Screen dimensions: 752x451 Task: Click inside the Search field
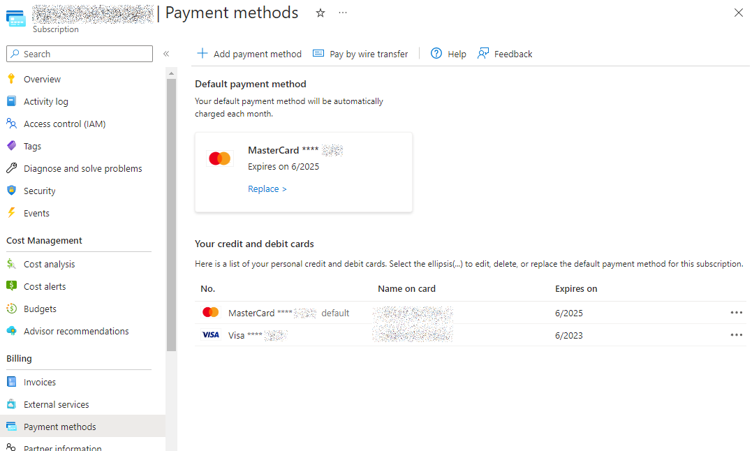pos(79,54)
